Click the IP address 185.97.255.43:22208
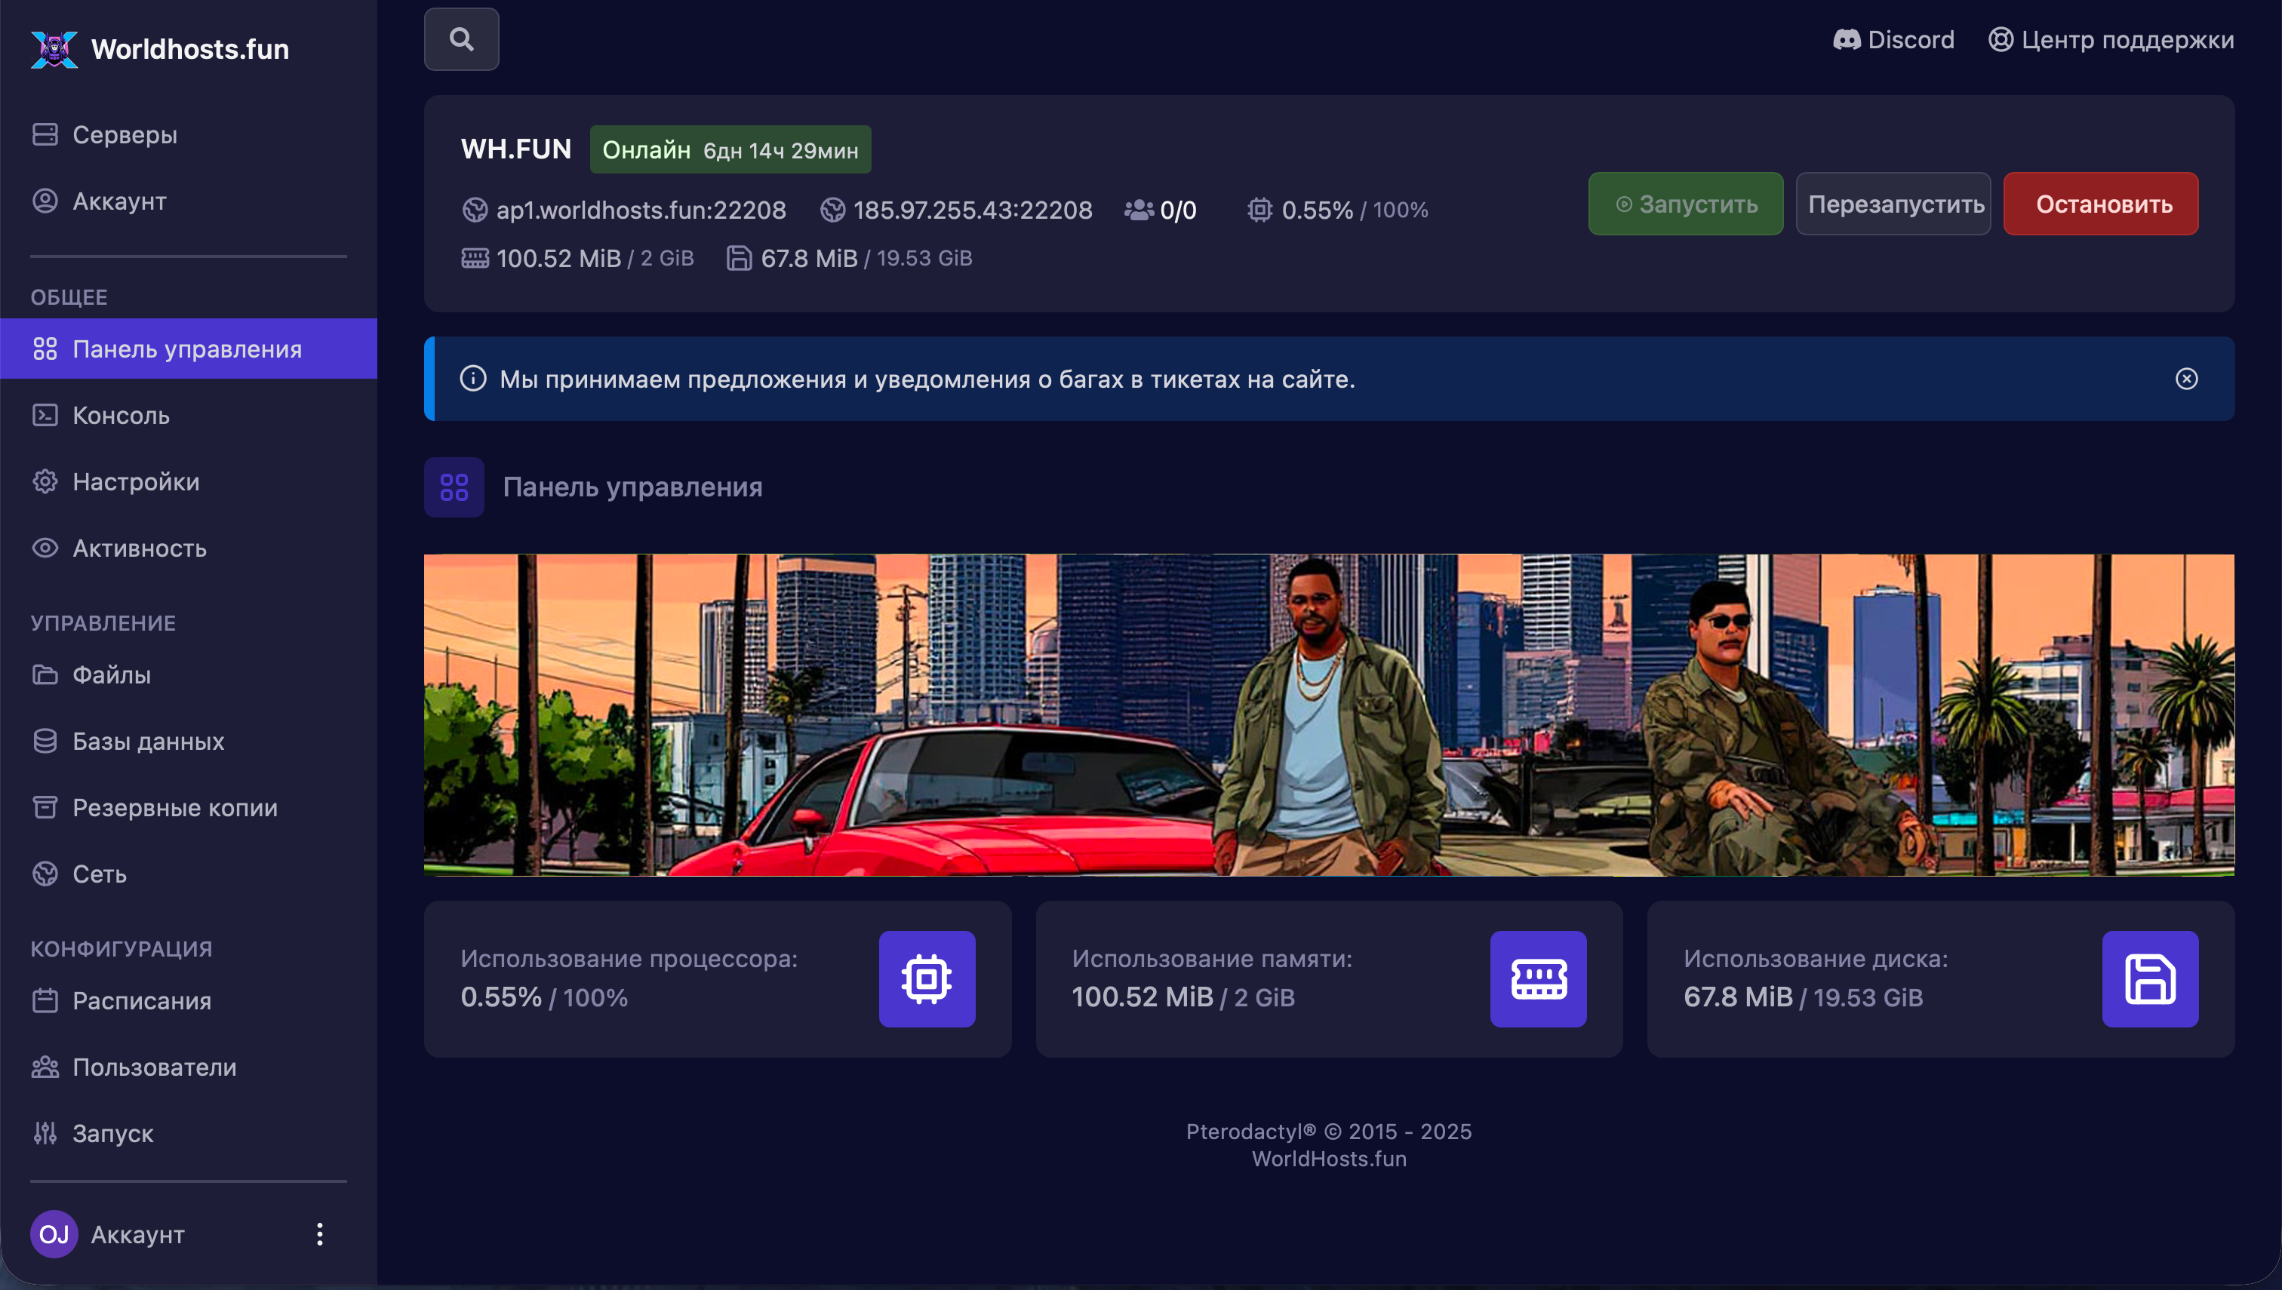This screenshot has height=1290, width=2282. point(972,210)
